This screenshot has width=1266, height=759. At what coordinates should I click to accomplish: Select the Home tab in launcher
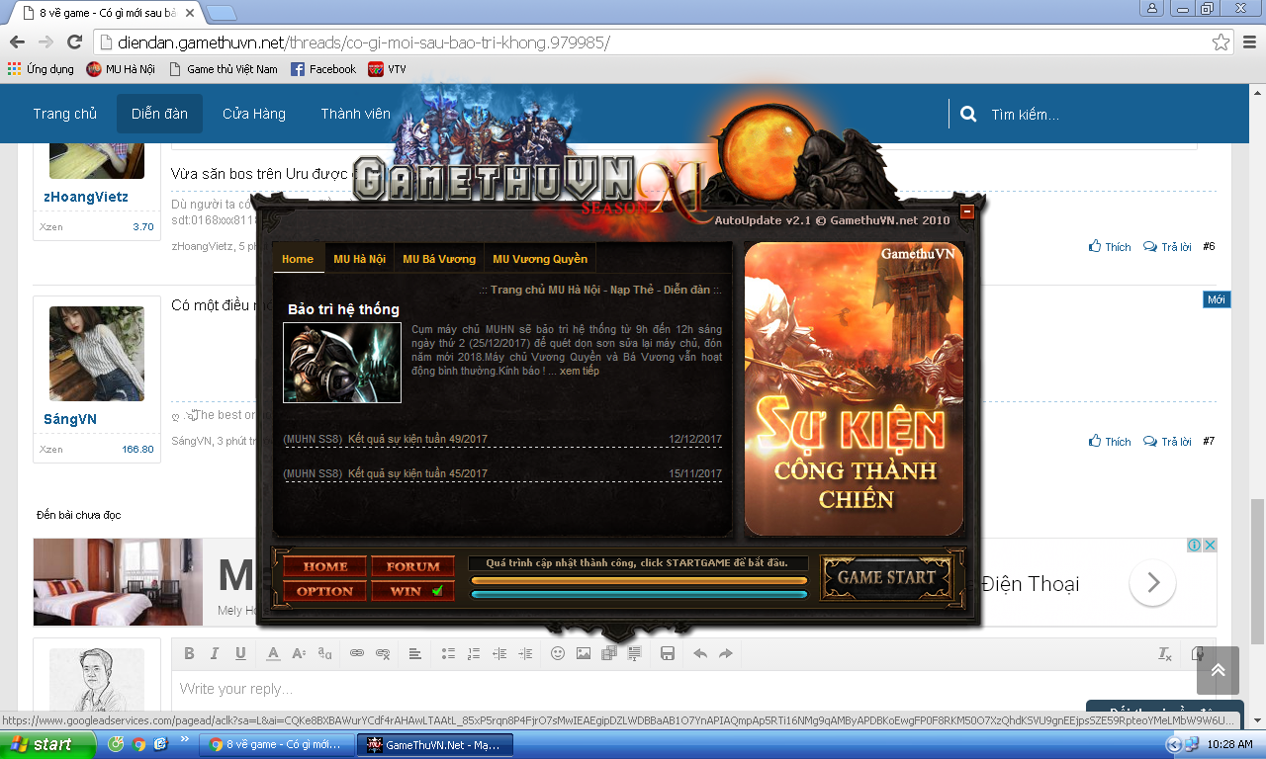pyautogui.click(x=298, y=259)
